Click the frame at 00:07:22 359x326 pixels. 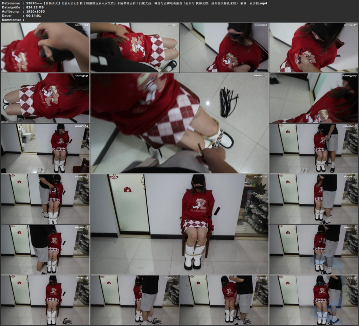[45, 199]
